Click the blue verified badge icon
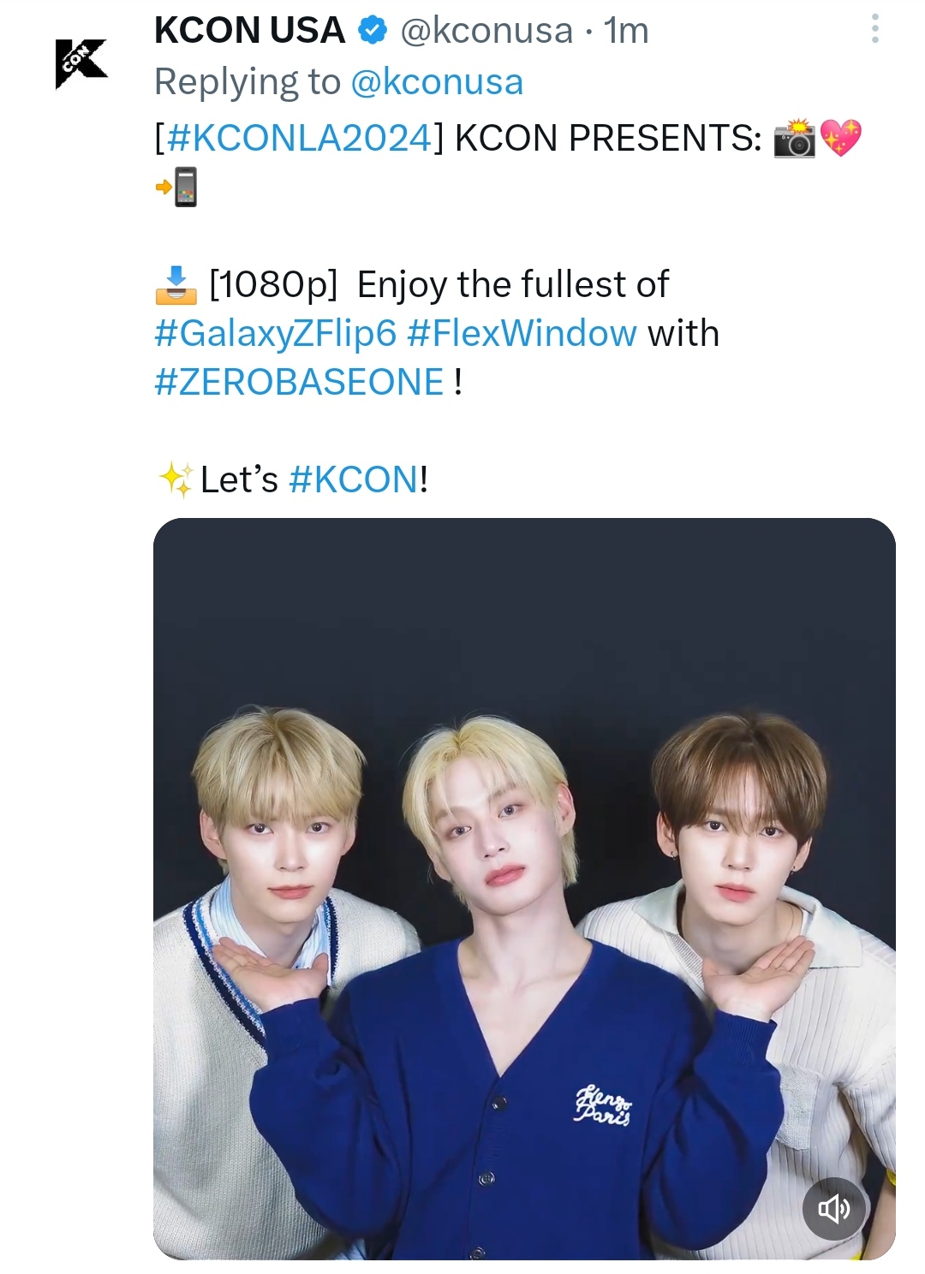 coord(371,31)
